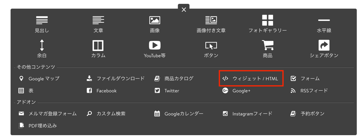
Task: Click the RSSフィード feed icon
Action: (293, 91)
